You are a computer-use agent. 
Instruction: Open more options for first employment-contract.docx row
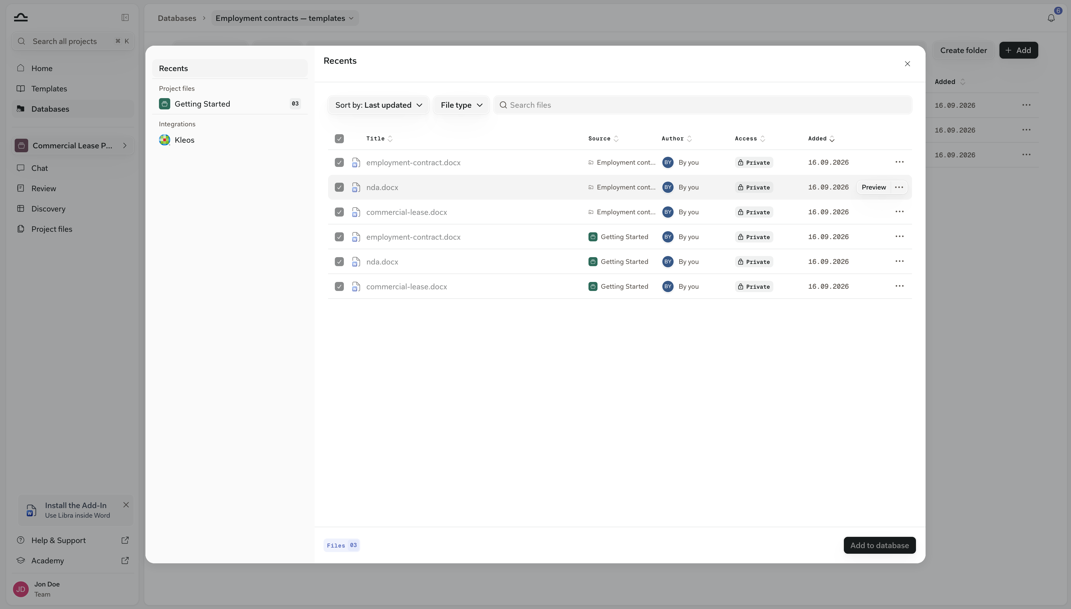pos(900,162)
